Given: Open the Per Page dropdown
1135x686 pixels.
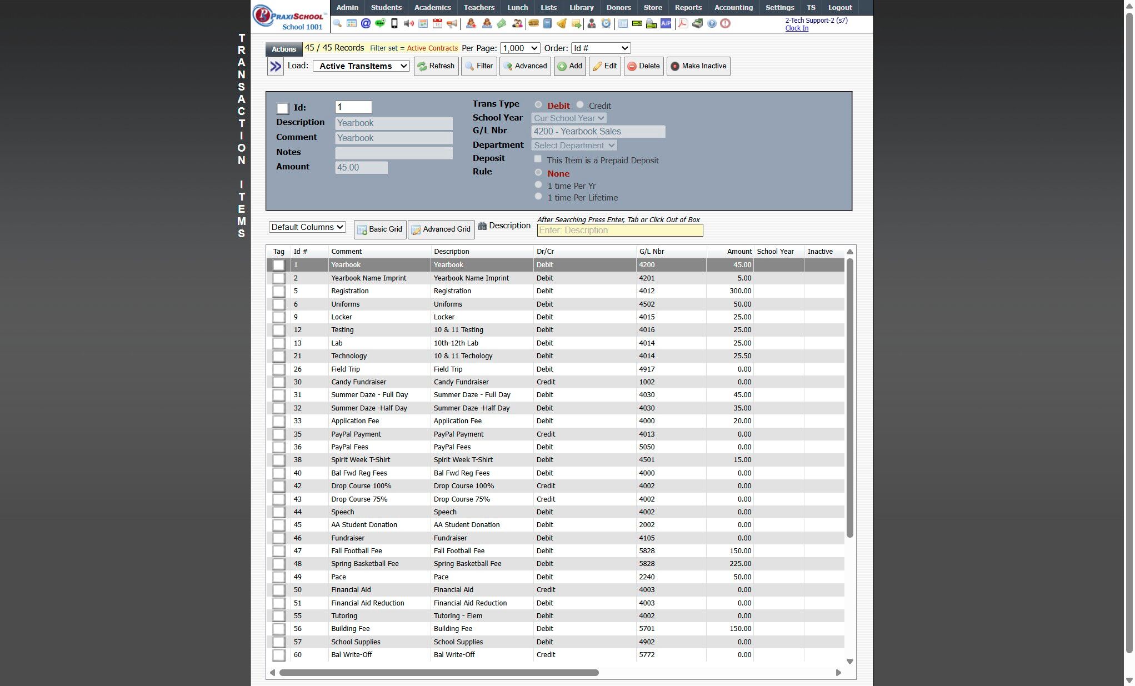Looking at the screenshot, I should pyautogui.click(x=520, y=48).
